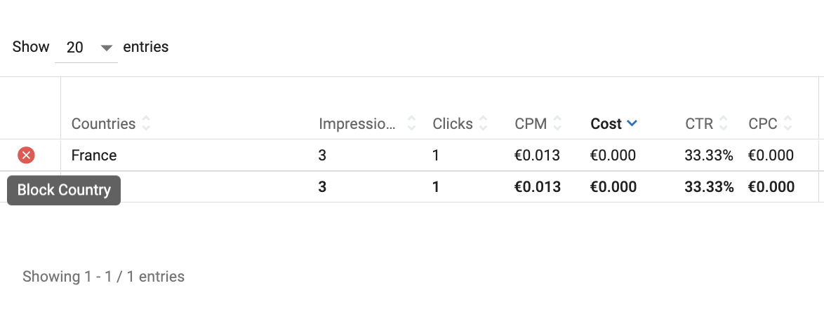This screenshot has height=330, width=824.
Task: Click the entries count value 20
Action: point(75,48)
